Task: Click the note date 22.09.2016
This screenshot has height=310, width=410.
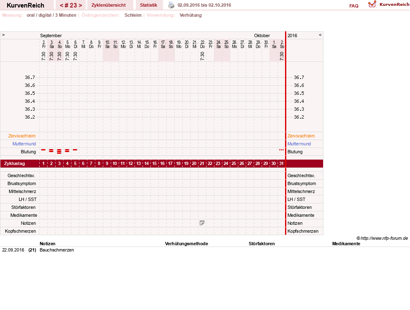Action: coord(13,250)
